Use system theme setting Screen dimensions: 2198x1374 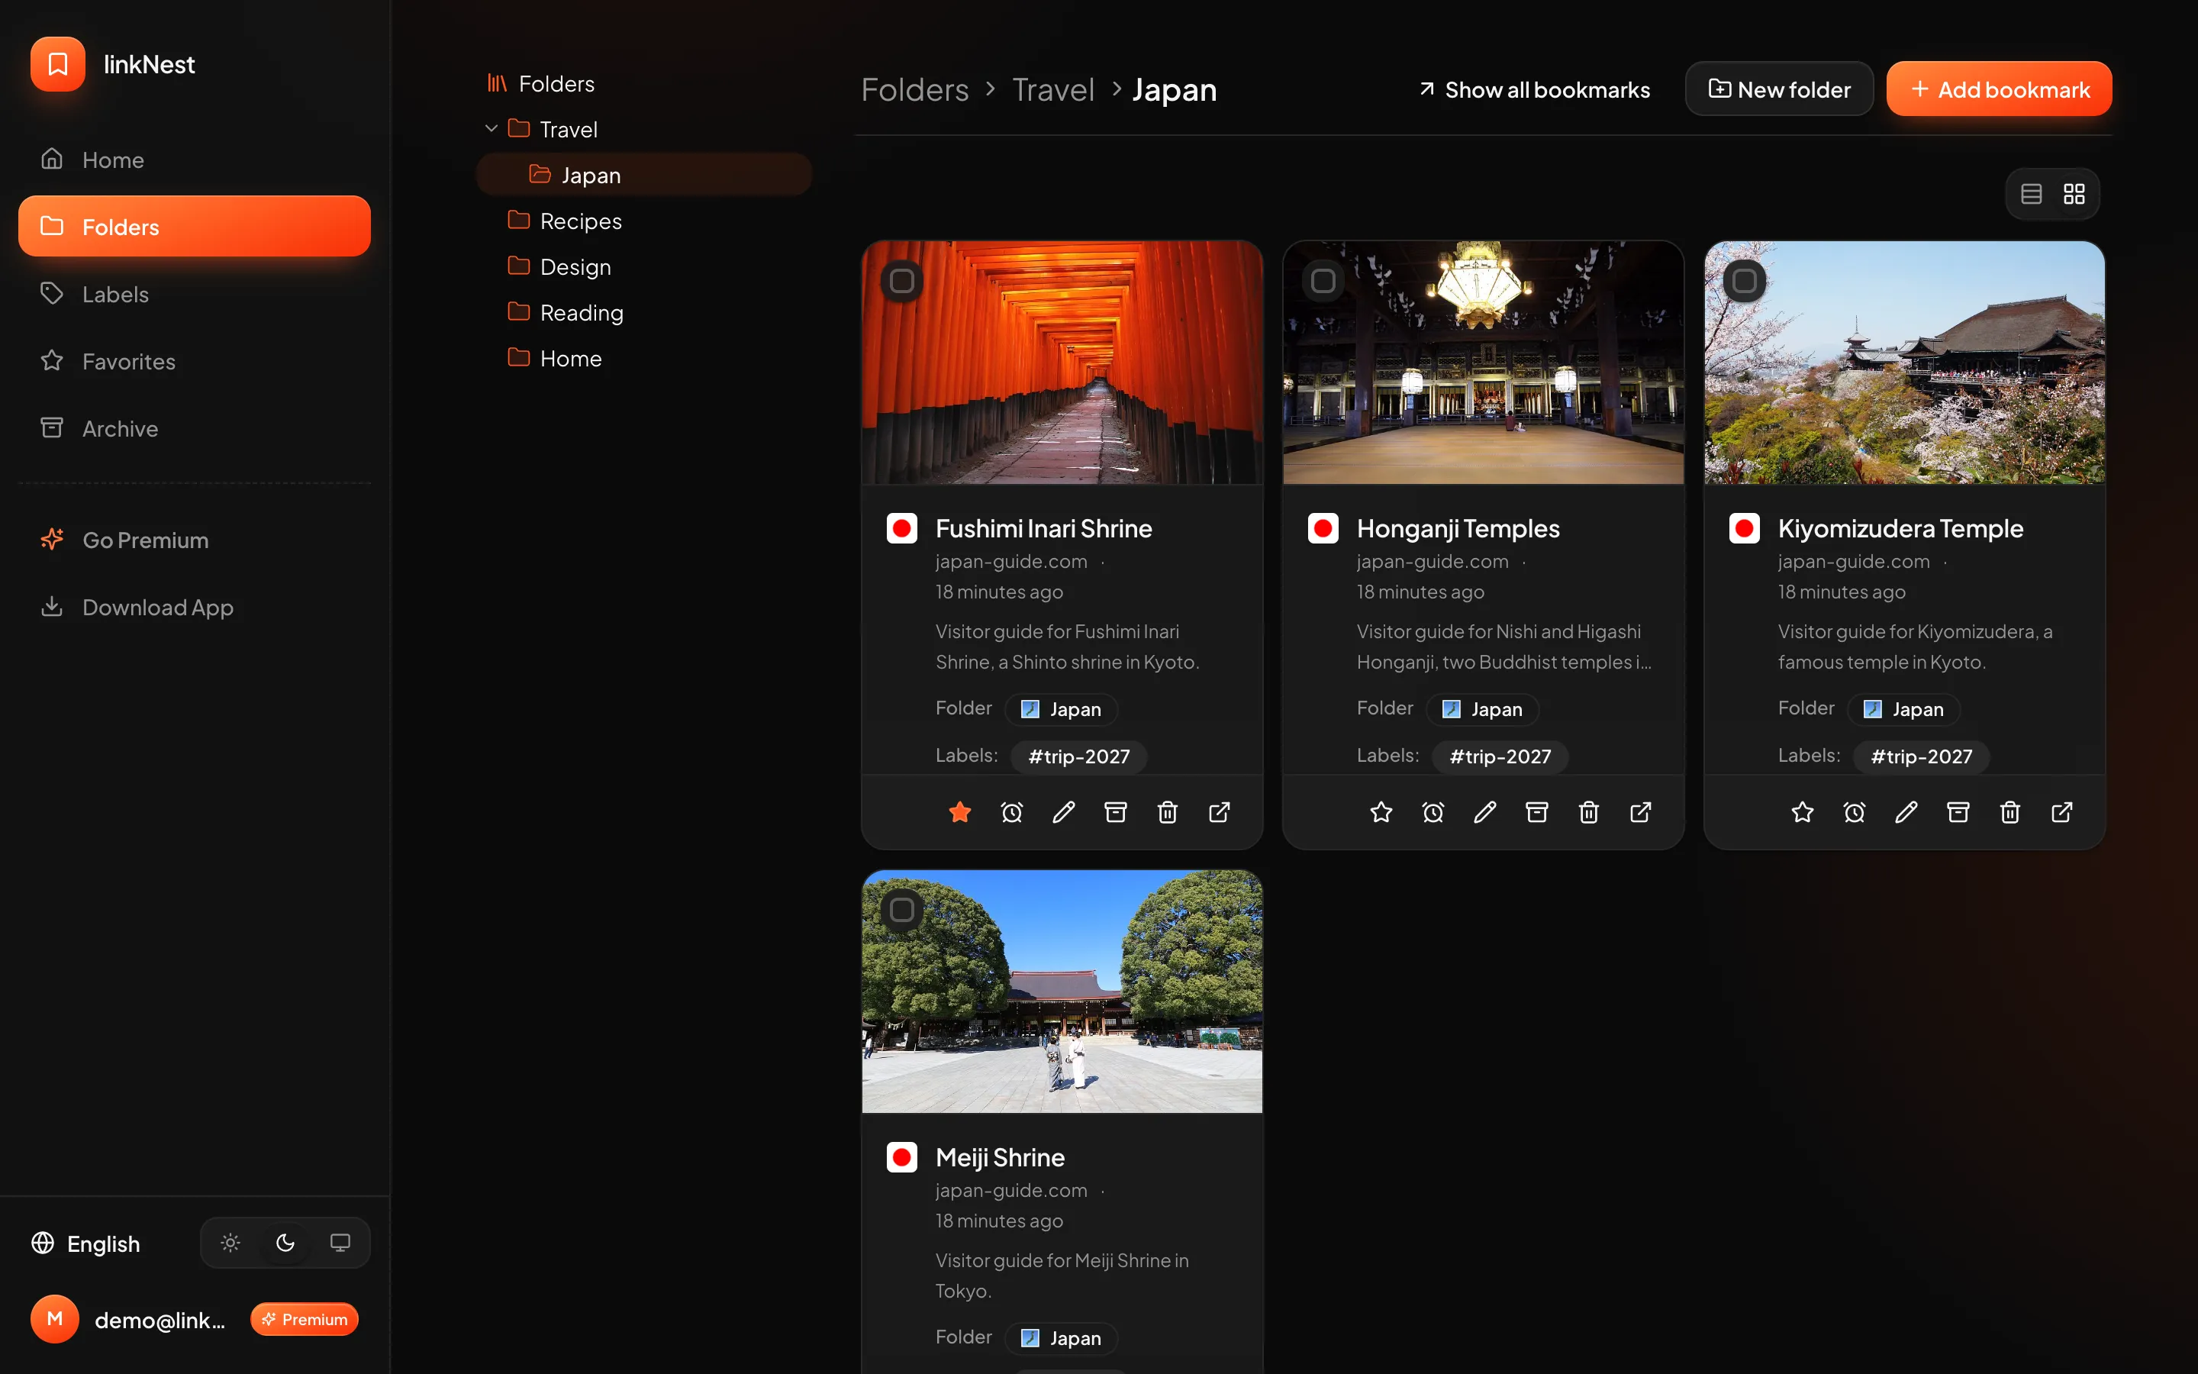tap(340, 1242)
